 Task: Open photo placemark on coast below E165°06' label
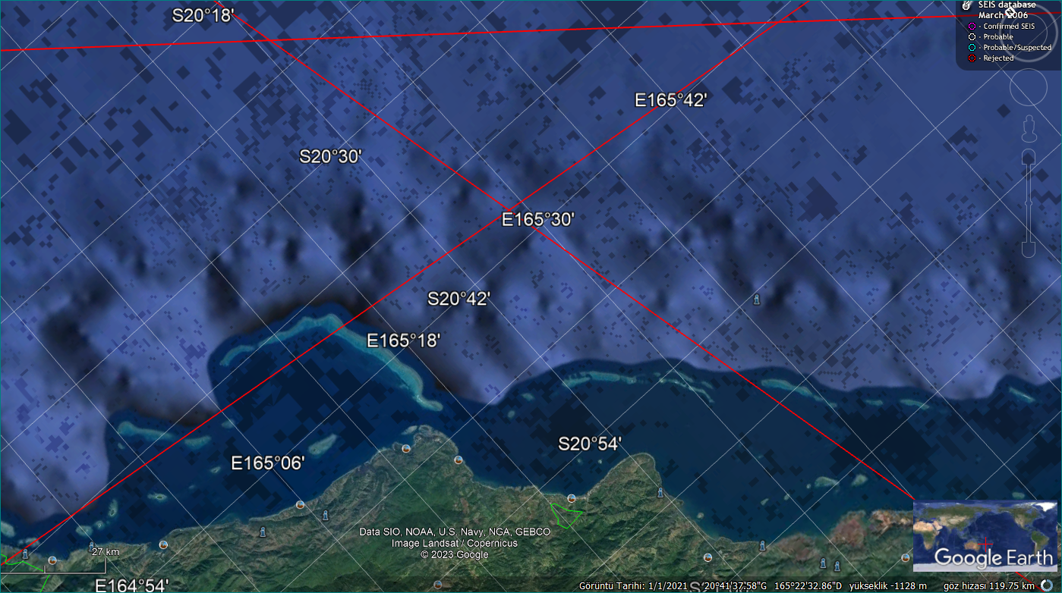(x=300, y=504)
